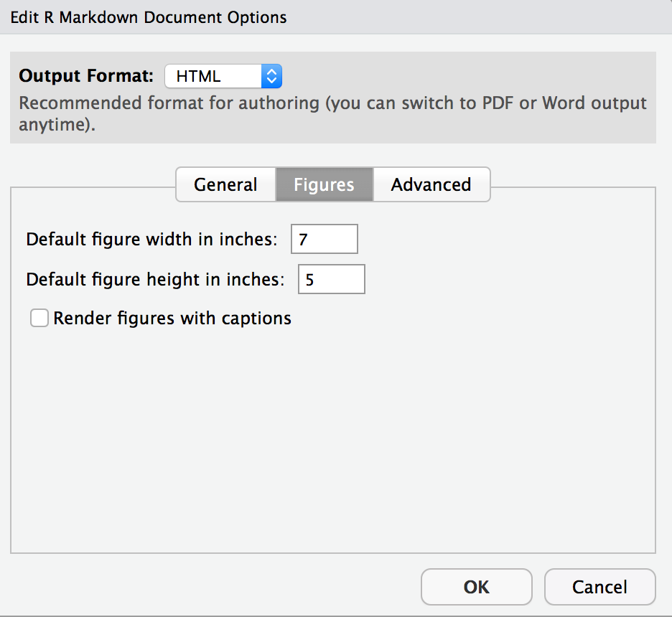This screenshot has height=617, width=672.
Task: Switch to the General tab
Action: click(x=225, y=184)
